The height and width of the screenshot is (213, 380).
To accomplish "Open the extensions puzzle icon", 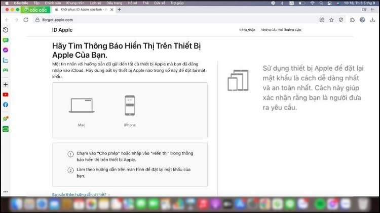I will tap(352, 20).
